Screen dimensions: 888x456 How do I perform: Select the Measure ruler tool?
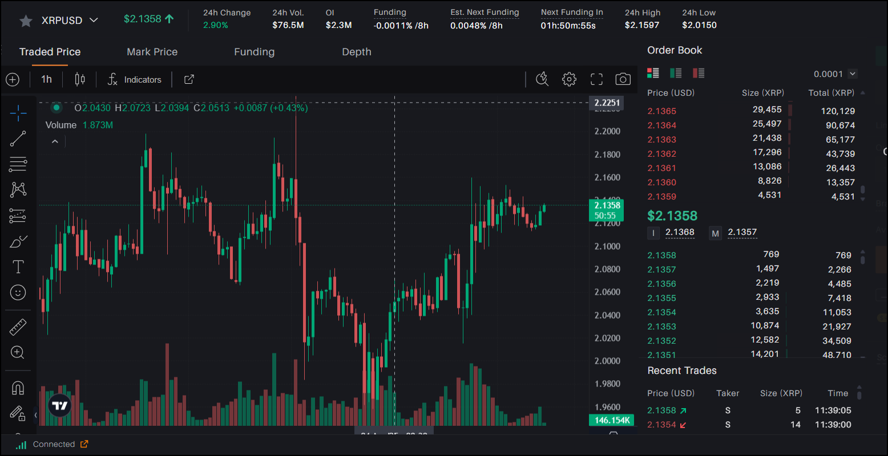[18, 327]
